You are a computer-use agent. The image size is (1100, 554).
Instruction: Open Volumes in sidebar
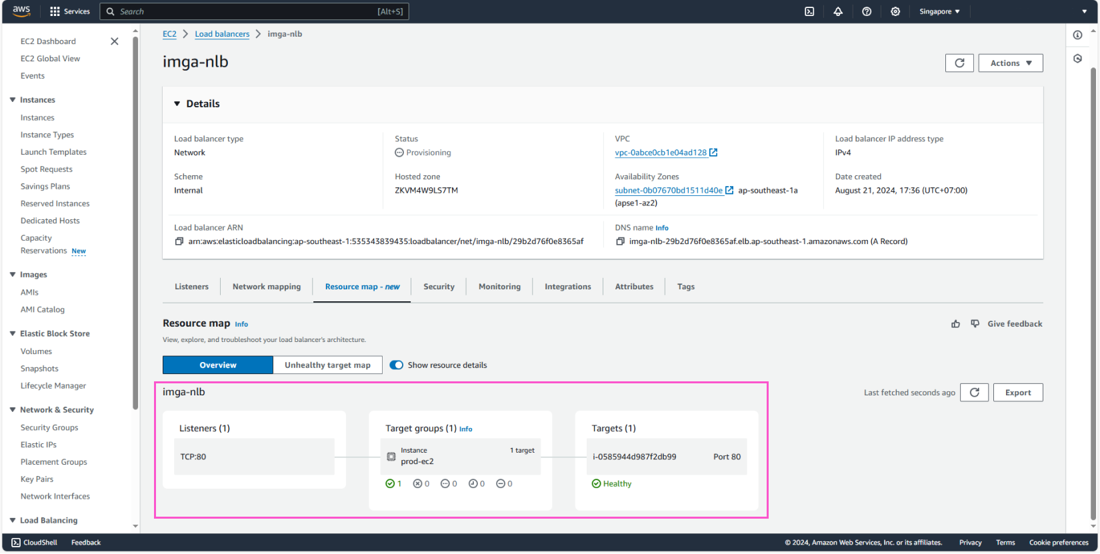36,351
